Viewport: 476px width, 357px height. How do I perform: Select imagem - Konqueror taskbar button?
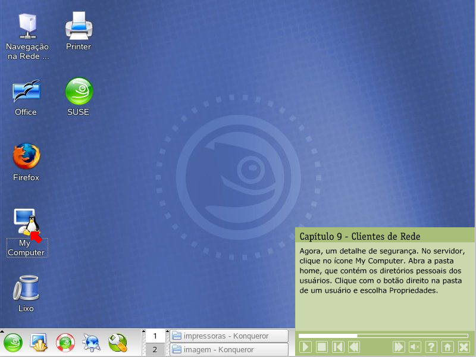coord(228,350)
